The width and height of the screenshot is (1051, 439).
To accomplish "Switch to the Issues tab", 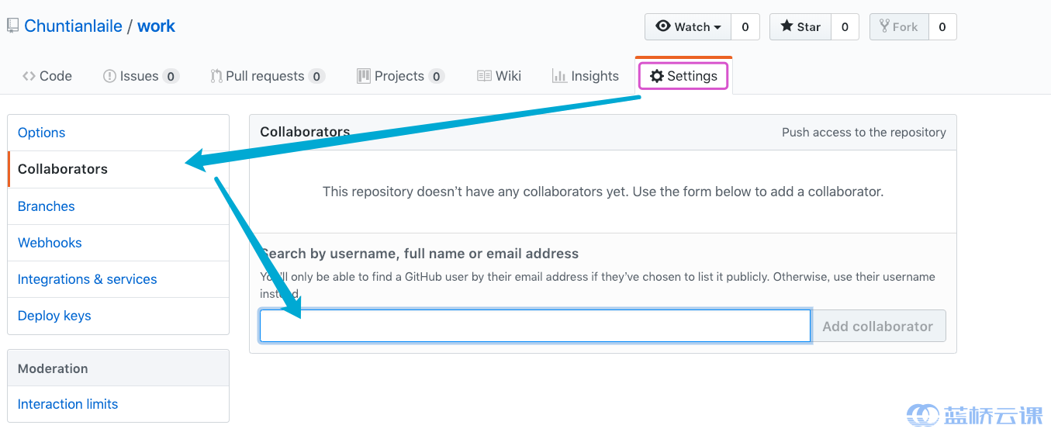I will [140, 76].
